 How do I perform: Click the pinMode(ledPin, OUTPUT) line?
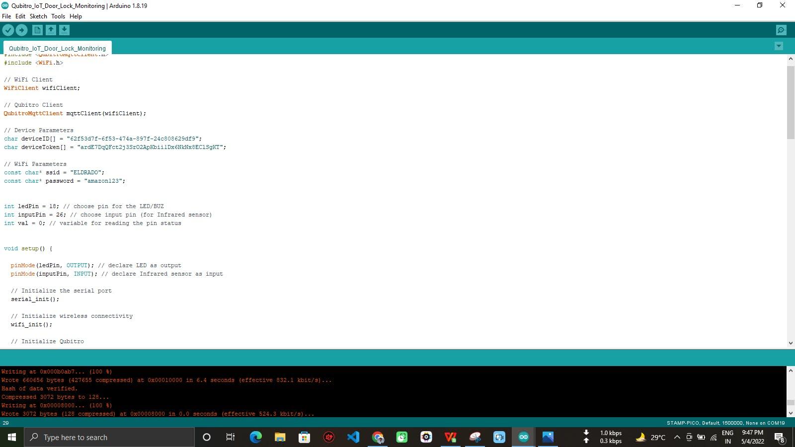click(x=96, y=265)
